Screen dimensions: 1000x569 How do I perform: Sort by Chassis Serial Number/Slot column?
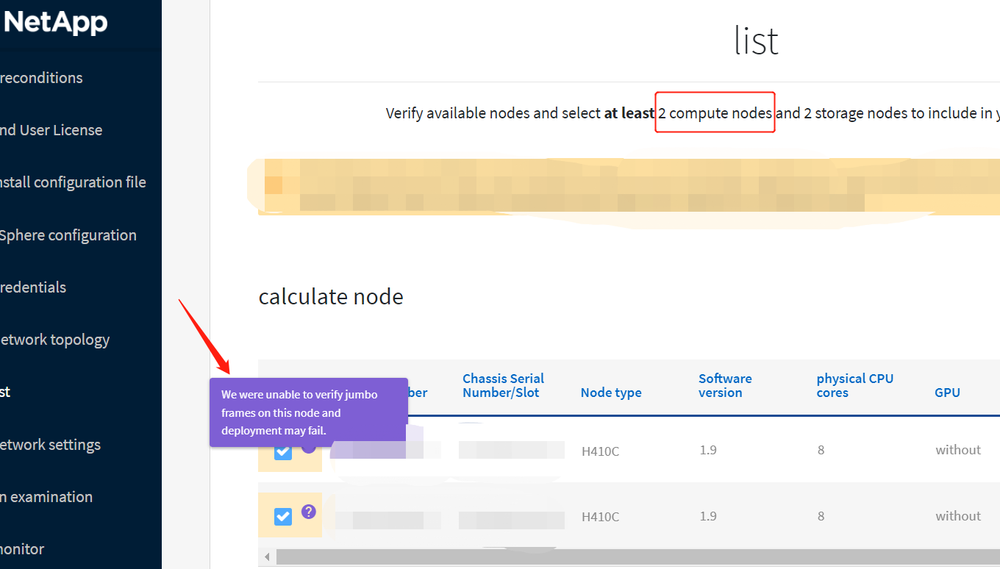503,385
